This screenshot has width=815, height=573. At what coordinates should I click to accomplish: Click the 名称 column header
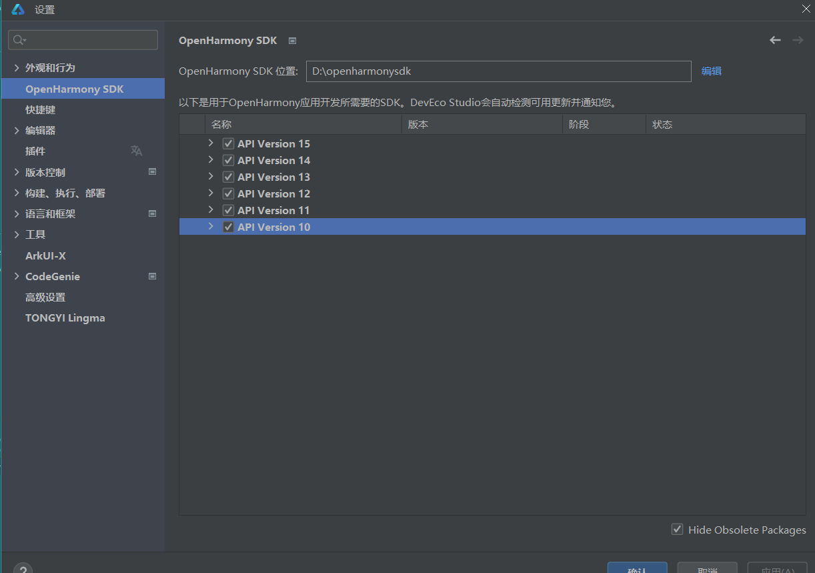point(303,124)
